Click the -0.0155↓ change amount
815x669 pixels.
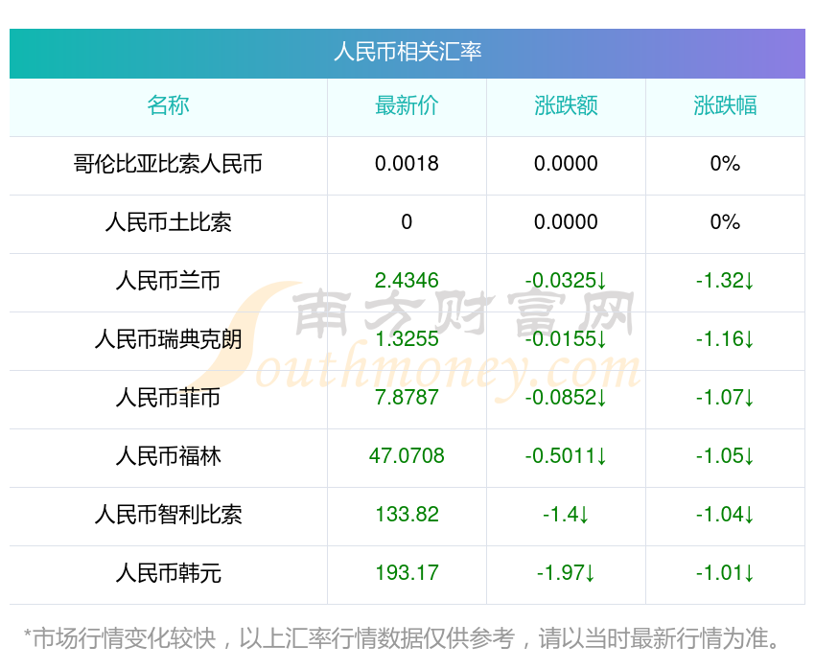[566, 339]
